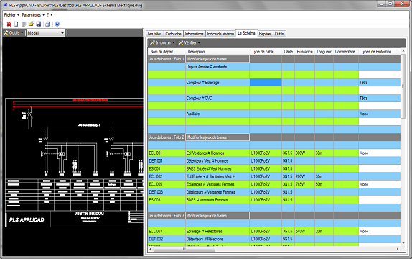Open the Paramètres menu
This screenshot has width=412, height=259.
[33, 15]
